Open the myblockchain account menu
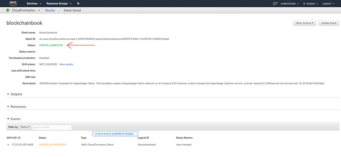This screenshot has height=157, width=341. tap(289, 3)
